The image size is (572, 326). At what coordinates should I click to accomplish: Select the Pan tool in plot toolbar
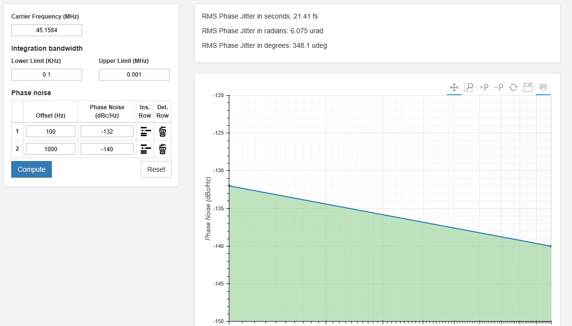click(x=454, y=87)
